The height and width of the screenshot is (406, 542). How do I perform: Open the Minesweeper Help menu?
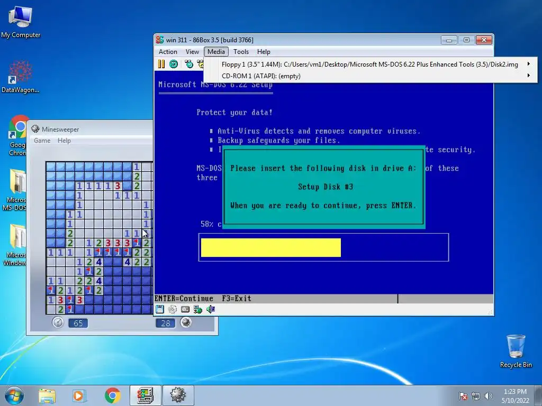click(64, 141)
